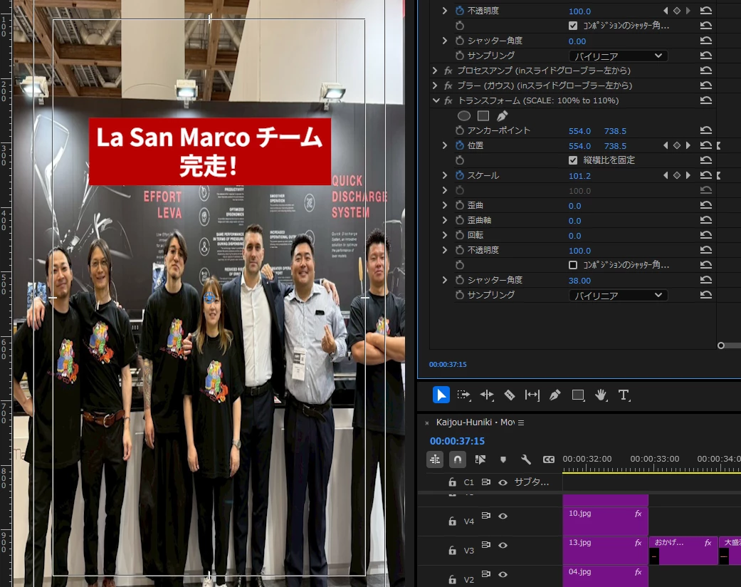
Task: Open サンプリング dropdown above プロセスアンプ
Action: [618, 56]
